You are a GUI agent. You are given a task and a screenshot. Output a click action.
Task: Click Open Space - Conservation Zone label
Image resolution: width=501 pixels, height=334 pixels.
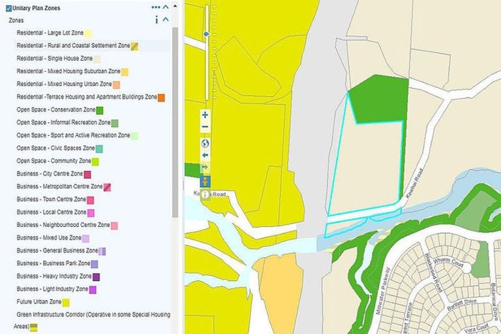55,110
